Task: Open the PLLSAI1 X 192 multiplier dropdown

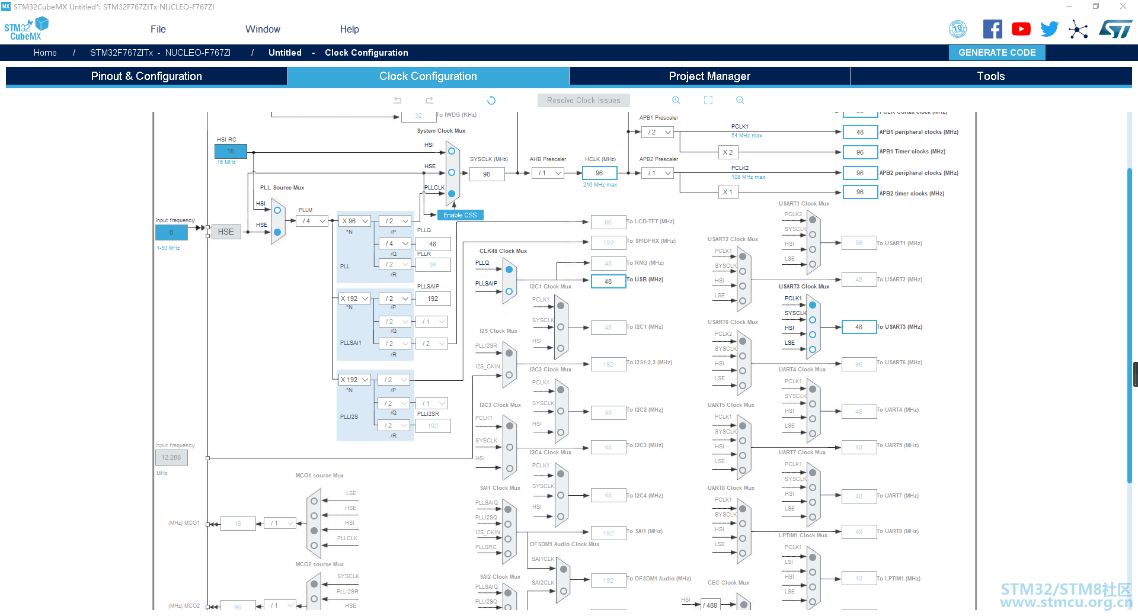Action: click(x=354, y=299)
